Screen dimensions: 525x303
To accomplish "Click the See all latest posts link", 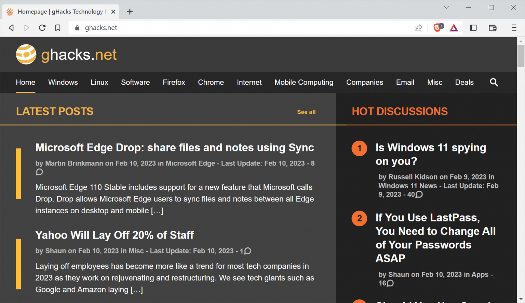I will [306, 112].
